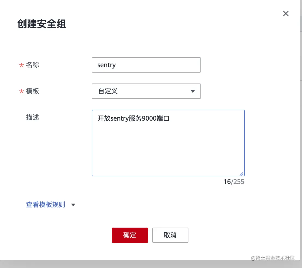
Task: Confirm with the red 确定 button
Action: 130,235
